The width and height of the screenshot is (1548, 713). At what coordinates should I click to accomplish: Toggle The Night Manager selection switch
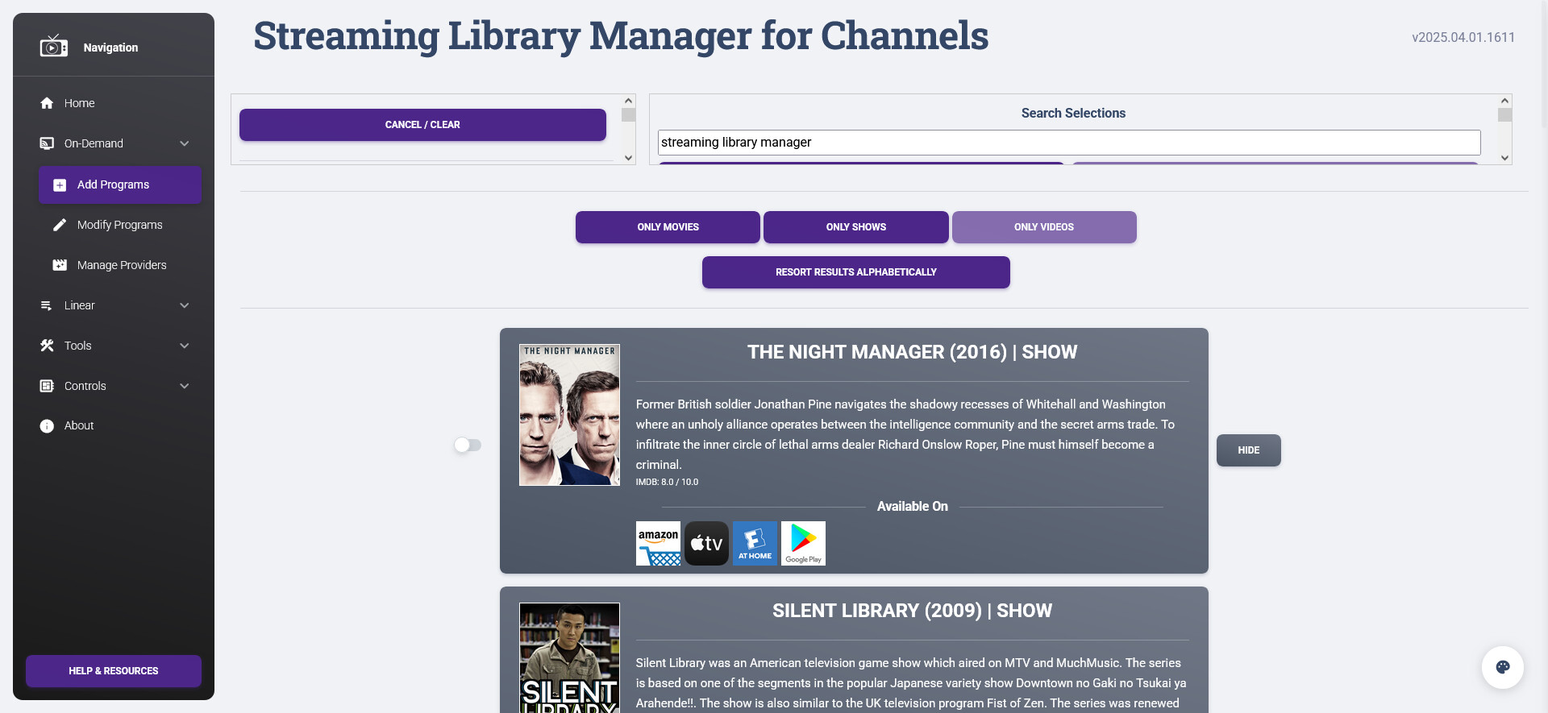point(468,445)
